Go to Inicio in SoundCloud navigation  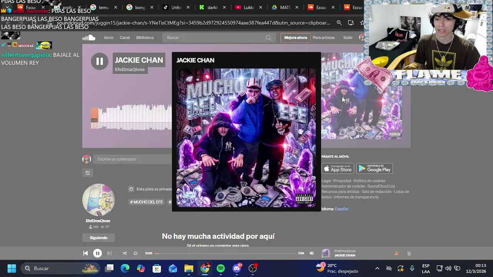[x=109, y=38]
